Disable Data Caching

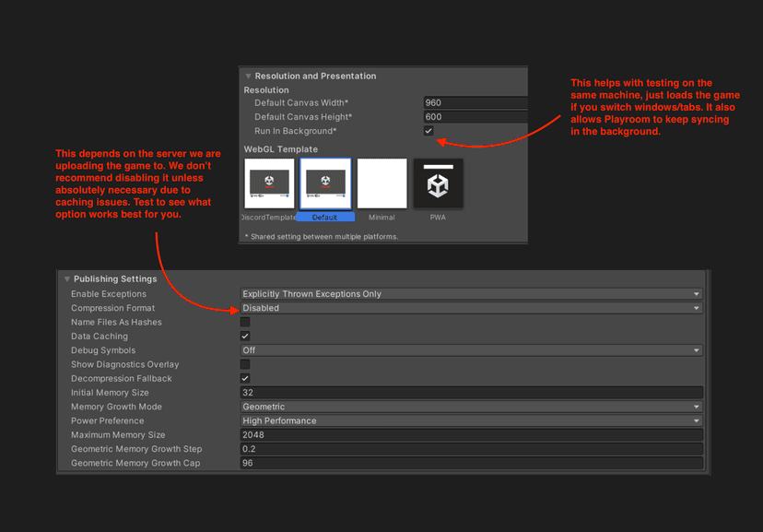pos(245,336)
